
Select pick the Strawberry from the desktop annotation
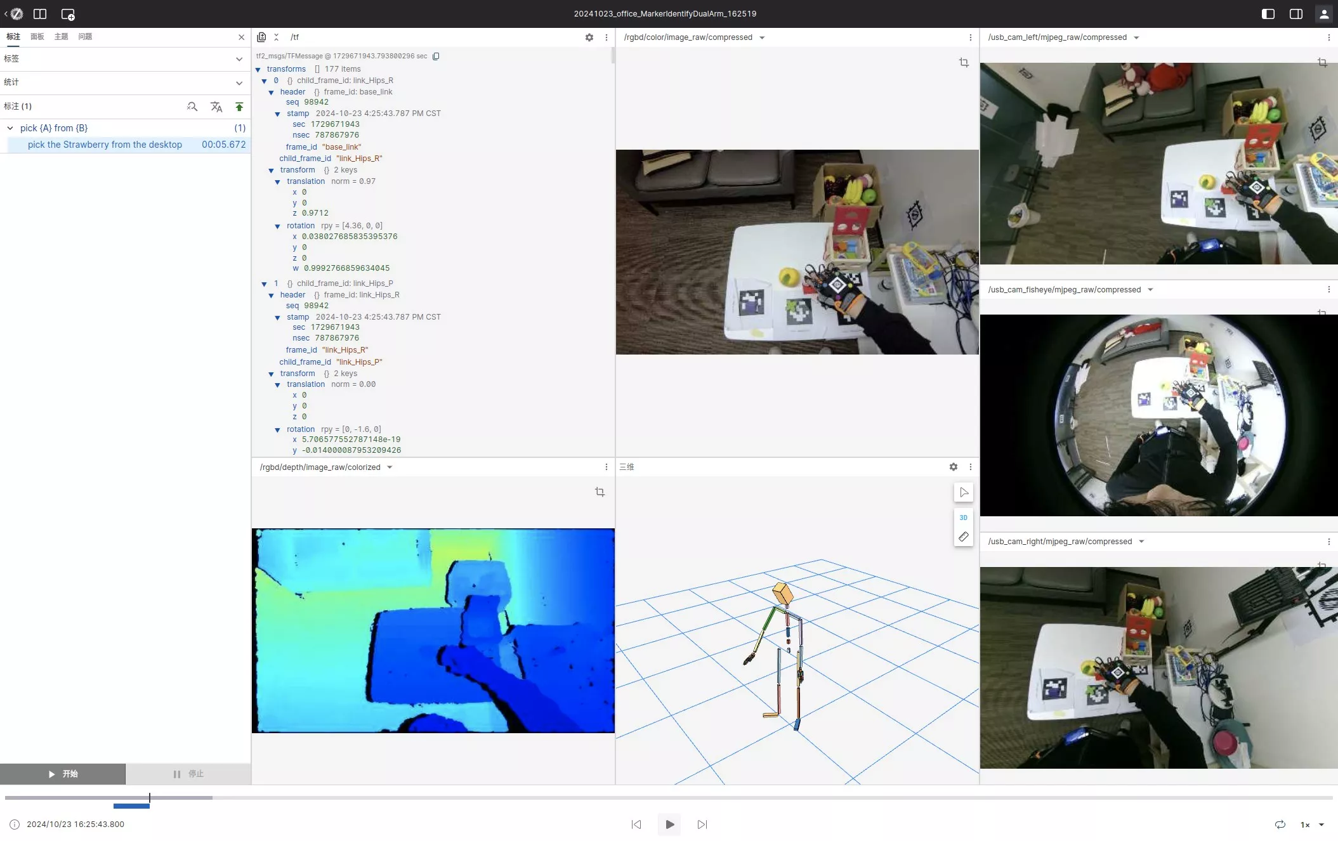point(105,145)
